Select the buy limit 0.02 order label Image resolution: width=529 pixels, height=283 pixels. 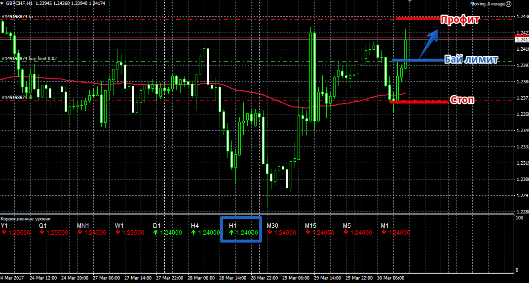[30, 59]
